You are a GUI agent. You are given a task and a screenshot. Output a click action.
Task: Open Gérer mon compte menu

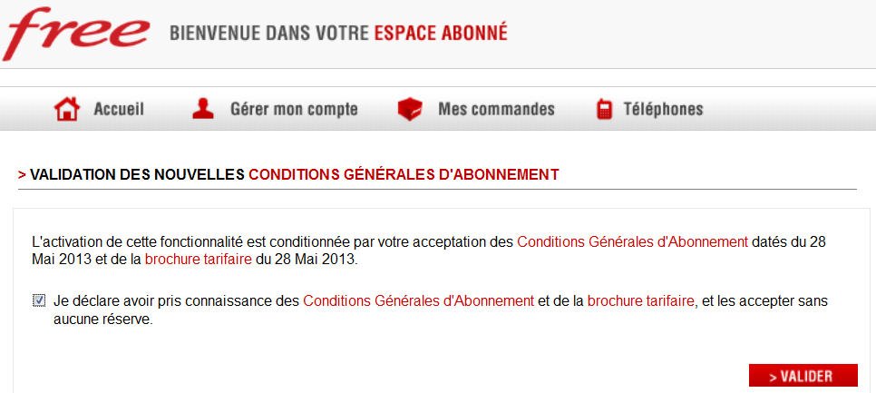[x=294, y=110]
